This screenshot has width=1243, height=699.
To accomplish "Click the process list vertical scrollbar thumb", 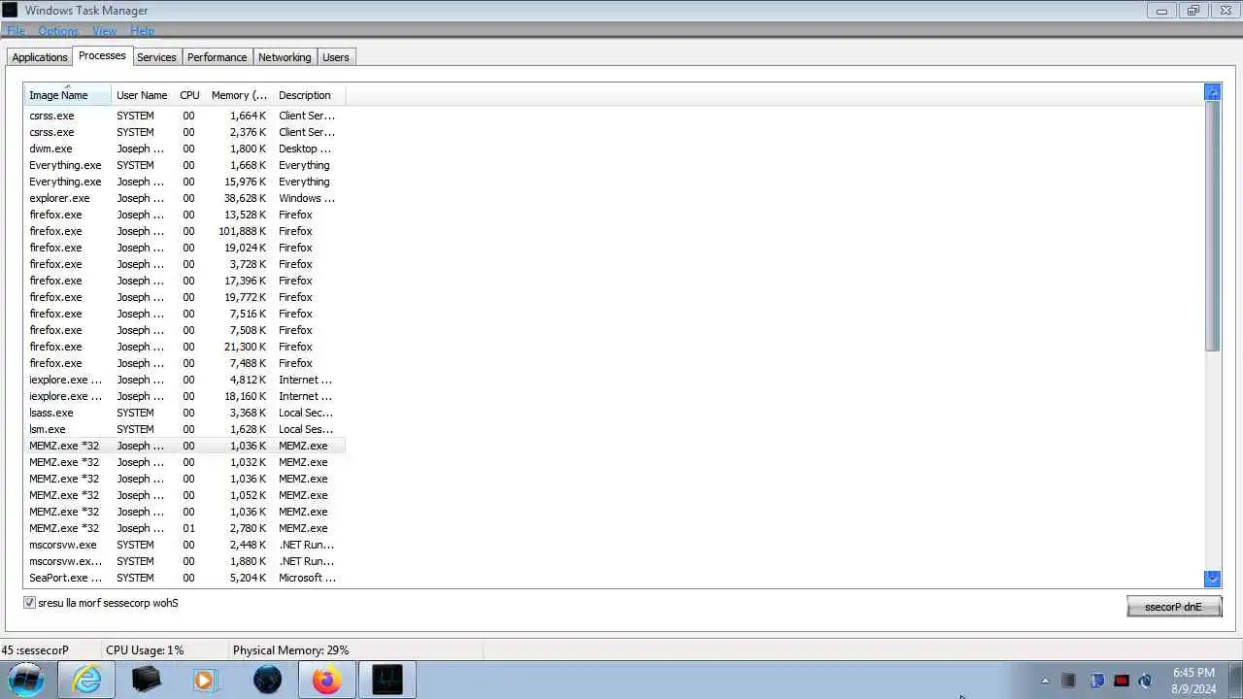I will (x=1212, y=225).
